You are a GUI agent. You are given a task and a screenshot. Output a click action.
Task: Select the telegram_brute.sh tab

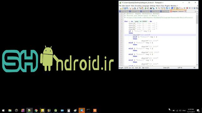[x=178, y=11]
